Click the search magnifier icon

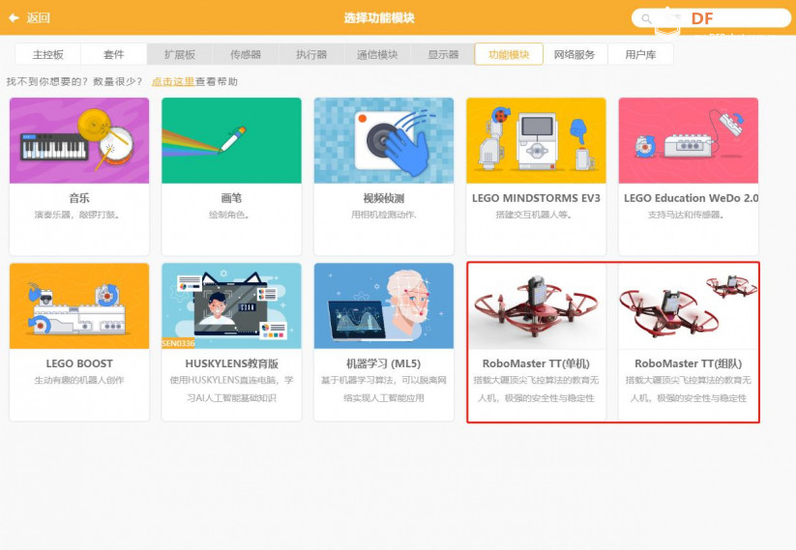[x=646, y=18]
